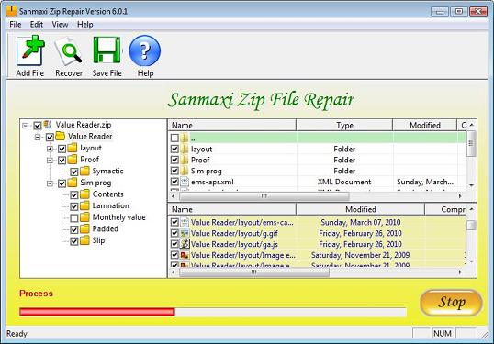Open the File menu

15,24
